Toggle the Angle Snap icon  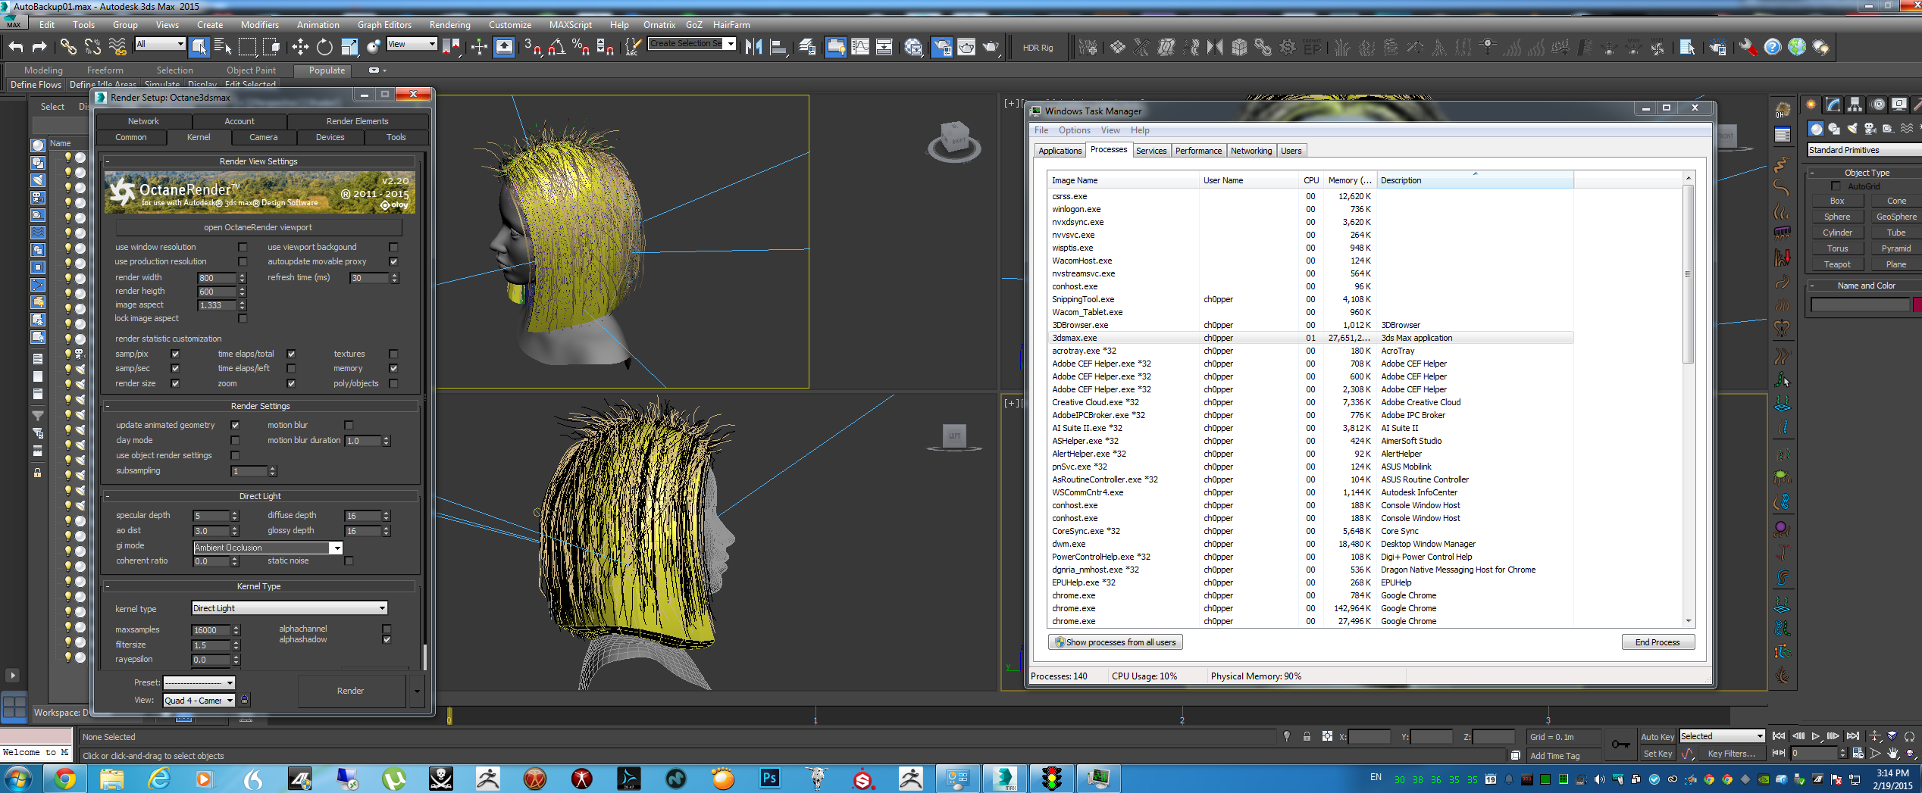point(556,47)
